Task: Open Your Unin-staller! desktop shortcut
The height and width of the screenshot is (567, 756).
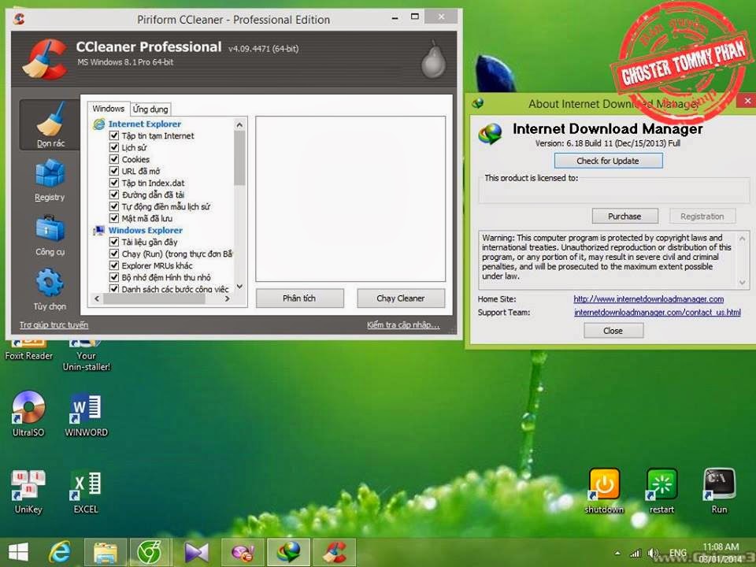Action: click(87, 355)
